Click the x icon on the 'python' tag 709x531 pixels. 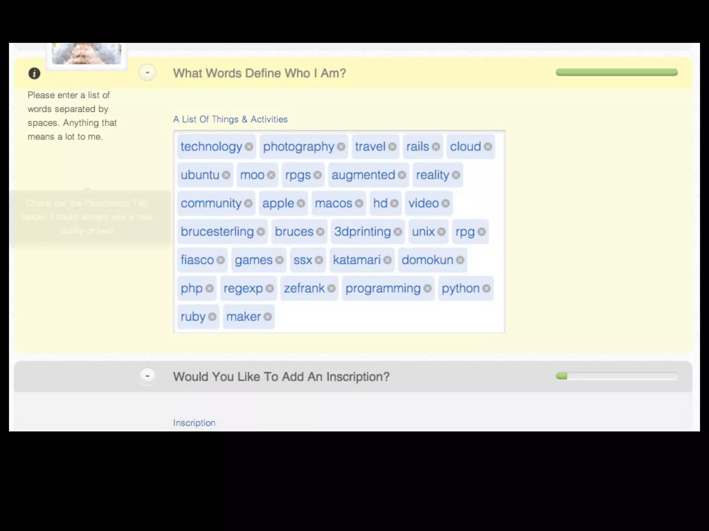point(486,288)
